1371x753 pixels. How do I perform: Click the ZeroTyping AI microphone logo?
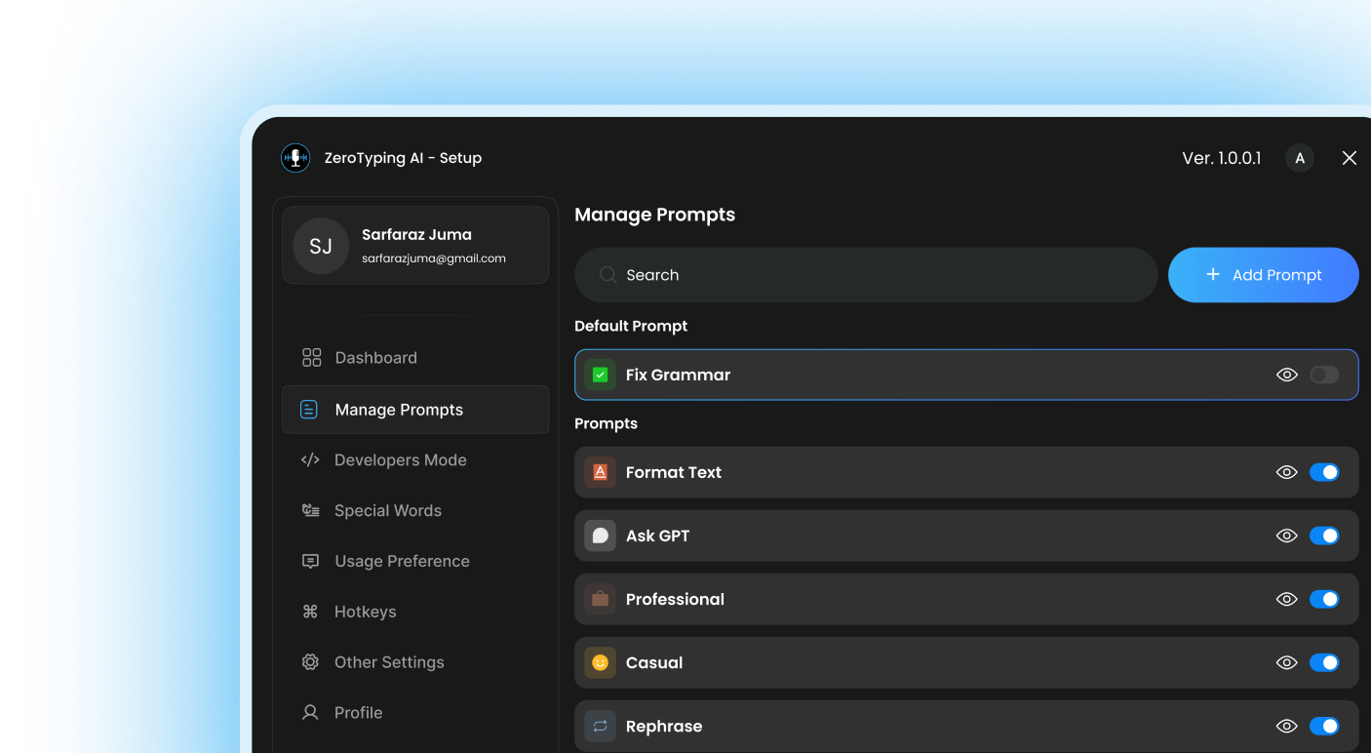tap(295, 158)
